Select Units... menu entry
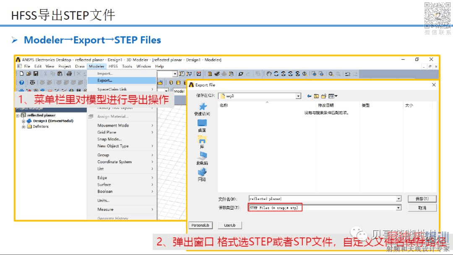 (x=122, y=200)
